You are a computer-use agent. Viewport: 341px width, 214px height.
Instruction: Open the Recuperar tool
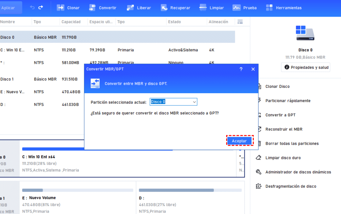coord(175,8)
